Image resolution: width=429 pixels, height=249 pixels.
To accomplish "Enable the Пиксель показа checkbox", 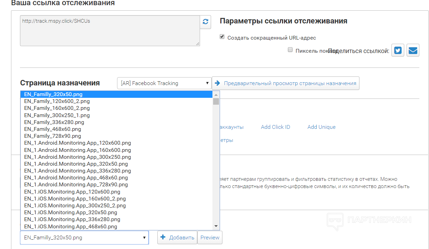I will click(290, 50).
